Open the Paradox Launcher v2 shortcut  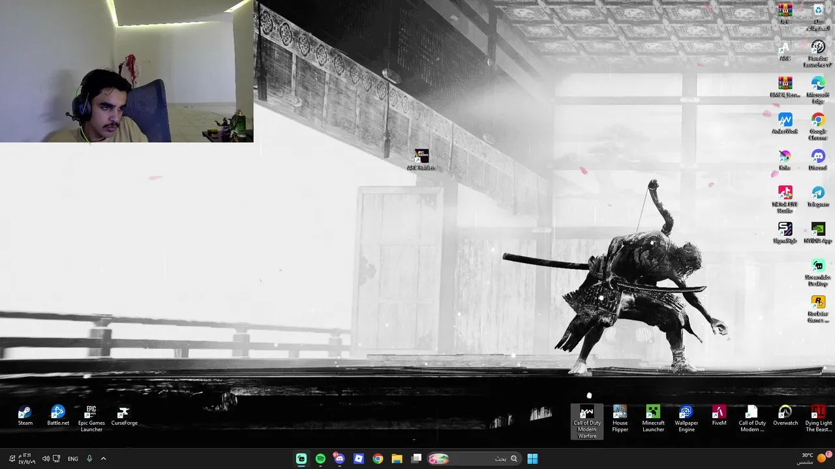818,53
